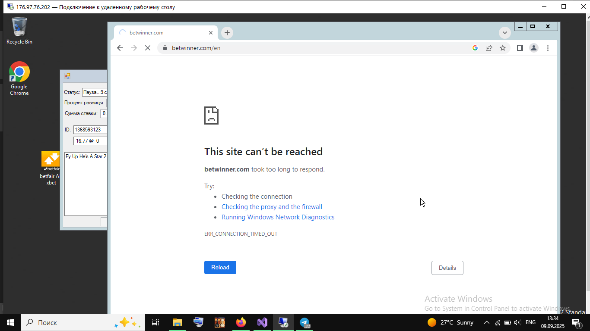590x331 pixels.
Task: Open the Google Chrome desktop shortcut
Action: [19, 78]
